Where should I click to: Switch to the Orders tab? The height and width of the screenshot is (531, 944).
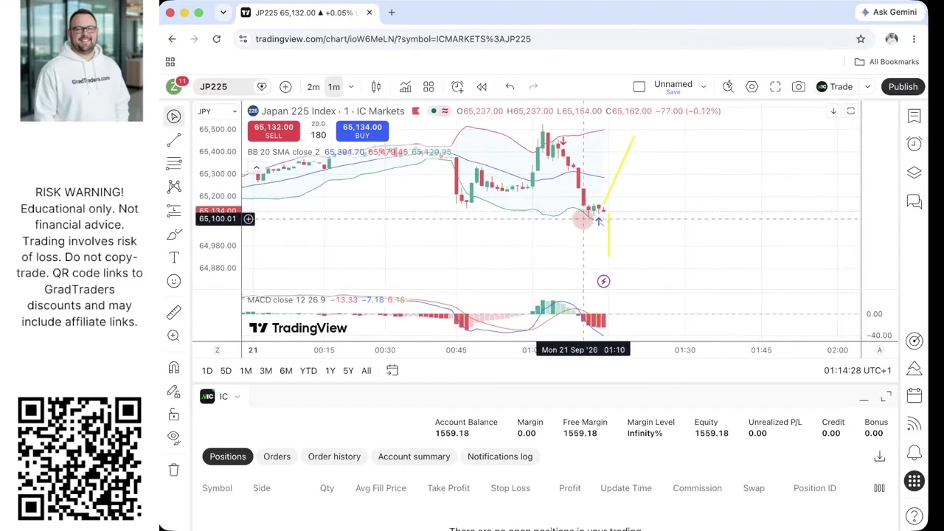277,457
